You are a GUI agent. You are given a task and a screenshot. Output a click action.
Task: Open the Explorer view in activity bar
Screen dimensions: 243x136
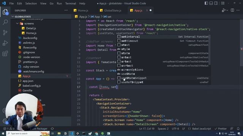tap(5, 12)
